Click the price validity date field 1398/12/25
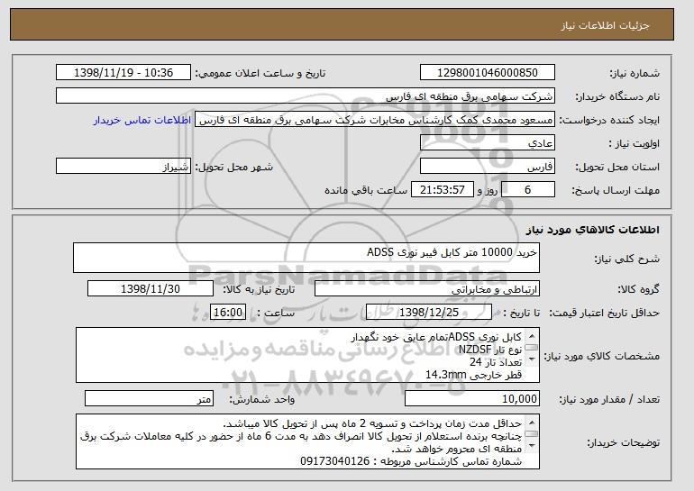 click(x=429, y=313)
